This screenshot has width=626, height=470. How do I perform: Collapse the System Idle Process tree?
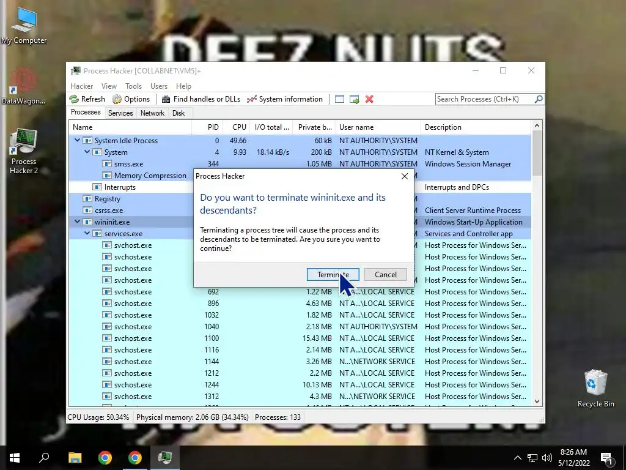click(77, 140)
